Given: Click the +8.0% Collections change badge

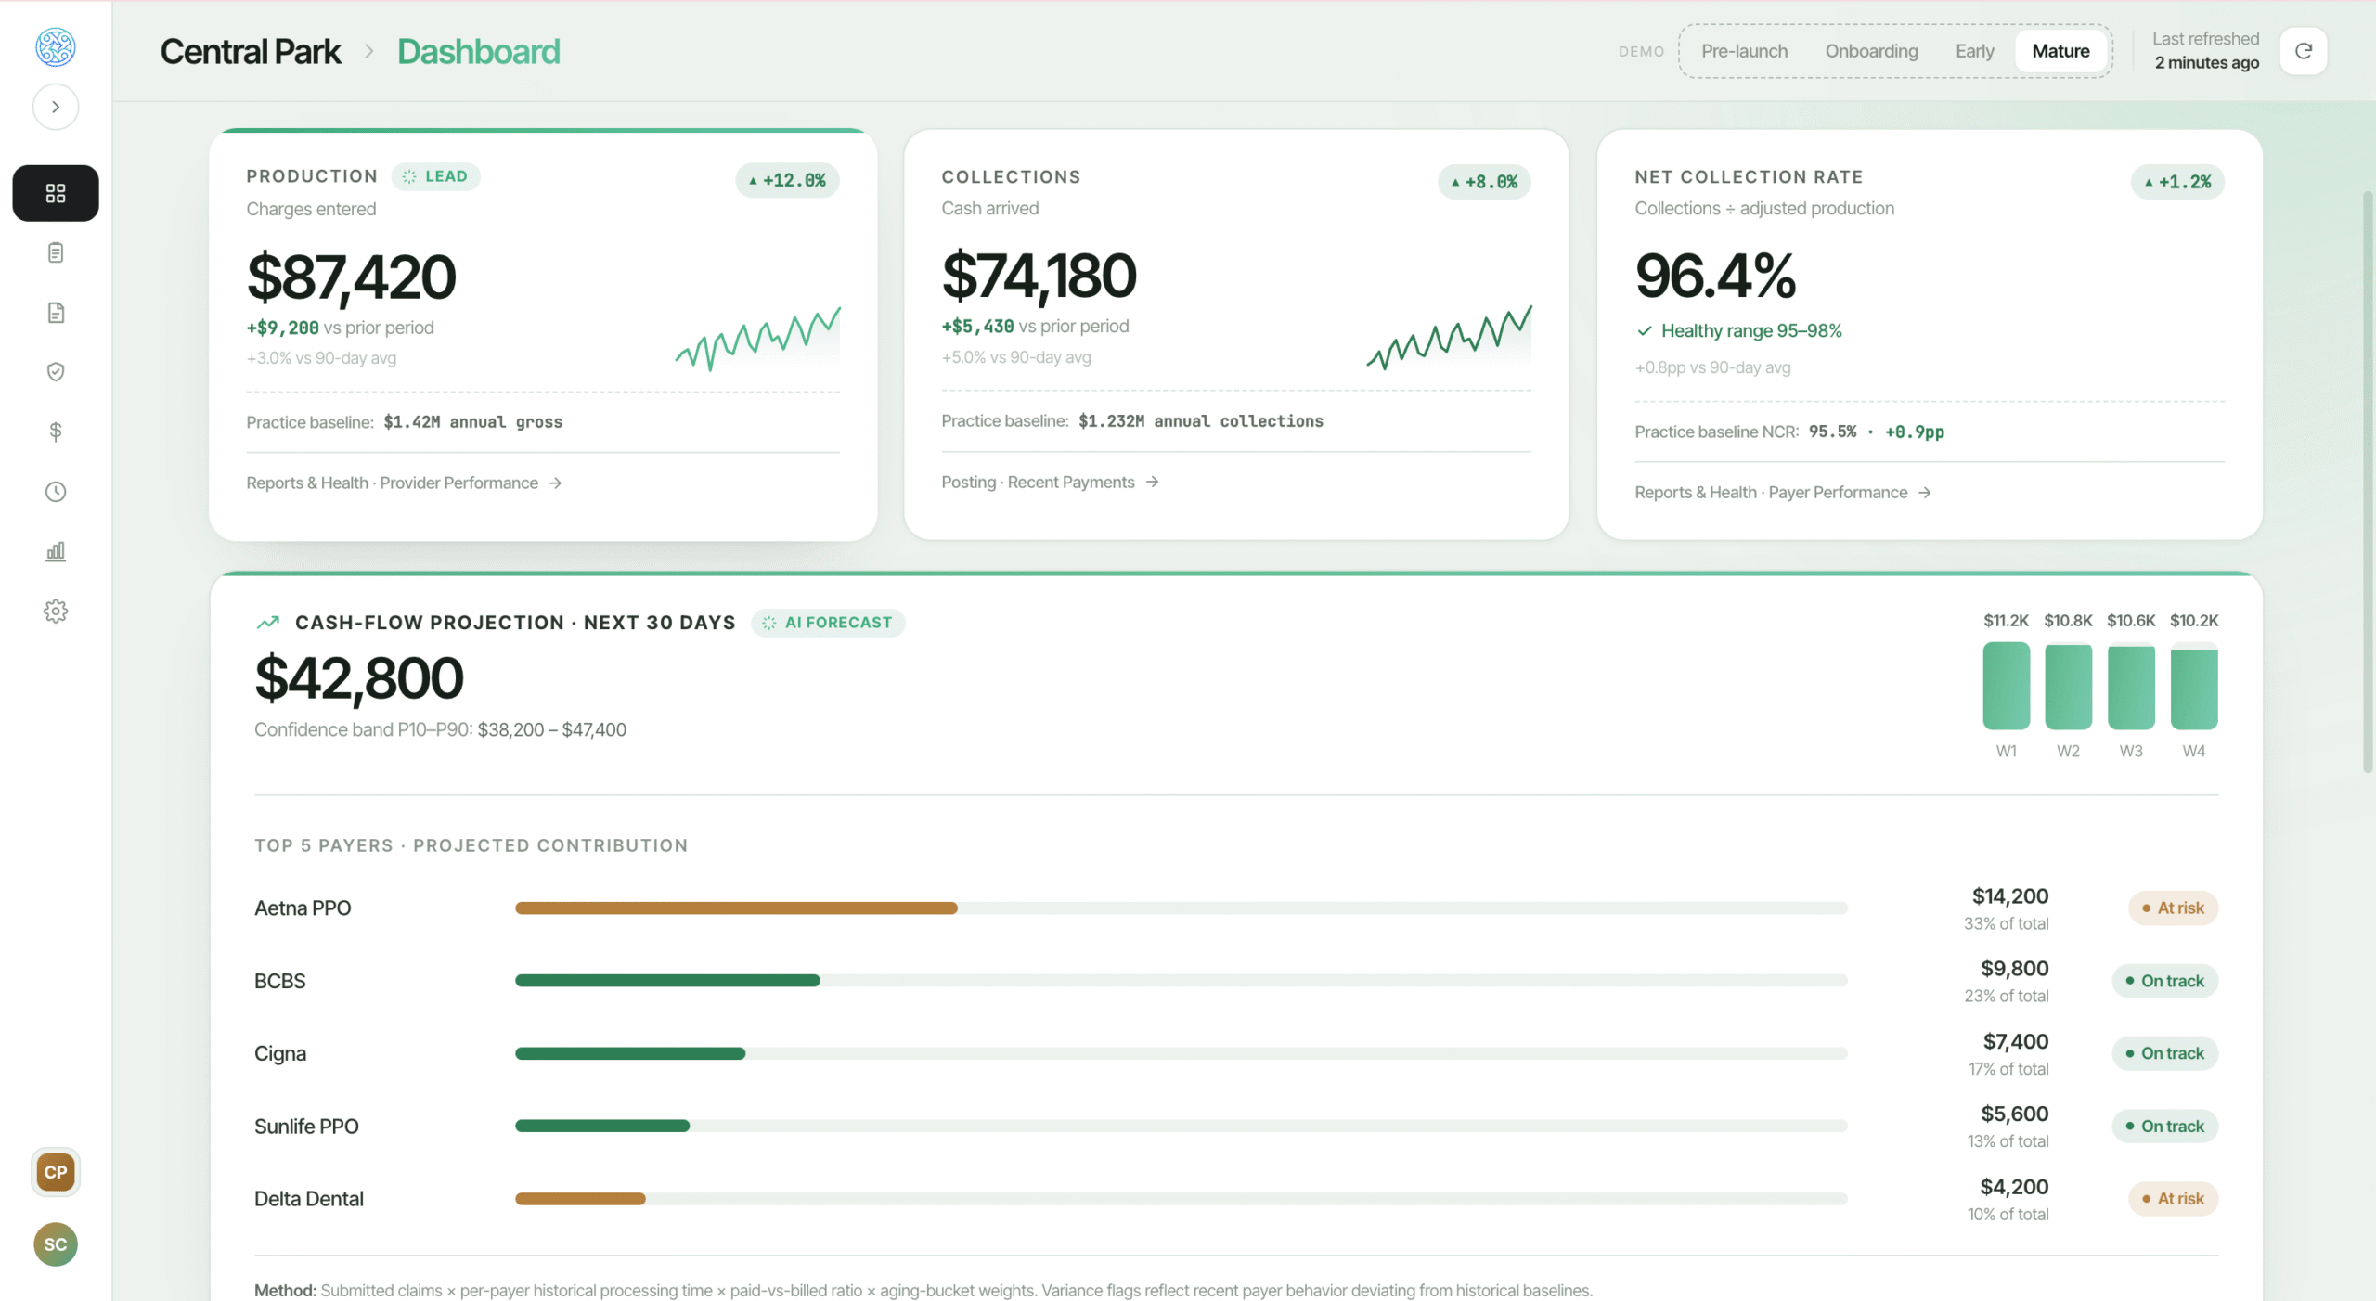Looking at the screenshot, I should (x=1484, y=182).
